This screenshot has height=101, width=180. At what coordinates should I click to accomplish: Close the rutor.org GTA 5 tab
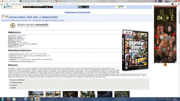point(18,1)
